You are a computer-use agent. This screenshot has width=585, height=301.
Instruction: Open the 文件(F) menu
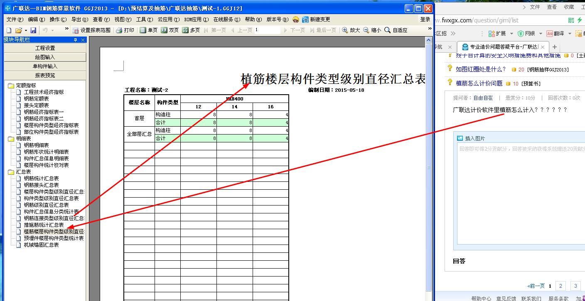pos(15,20)
